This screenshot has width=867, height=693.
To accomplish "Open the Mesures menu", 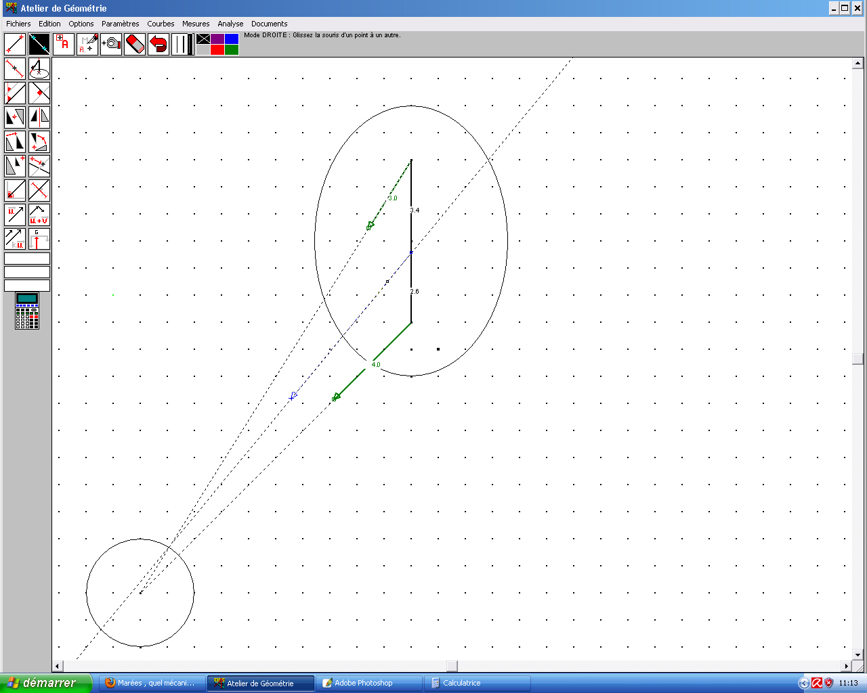I will click(196, 24).
